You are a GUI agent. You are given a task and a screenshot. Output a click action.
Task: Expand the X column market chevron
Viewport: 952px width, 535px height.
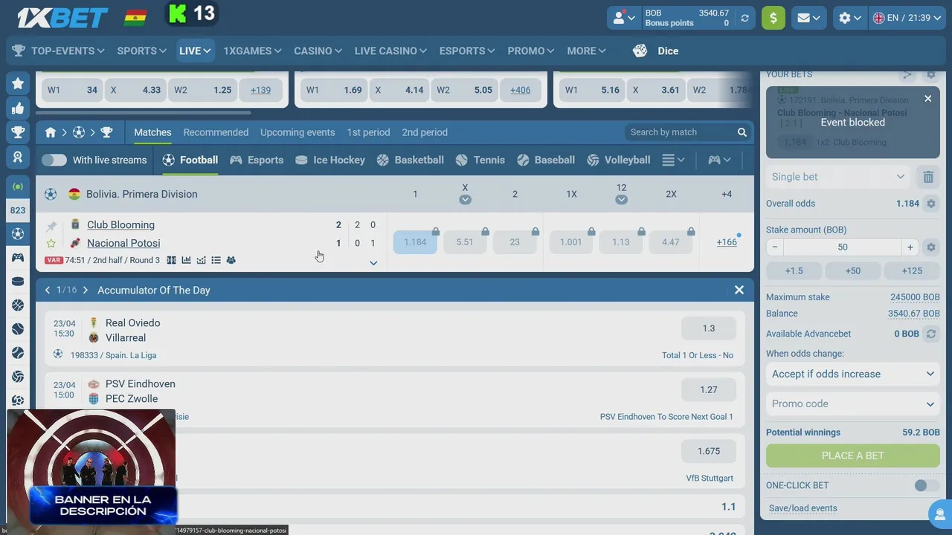click(465, 200)
